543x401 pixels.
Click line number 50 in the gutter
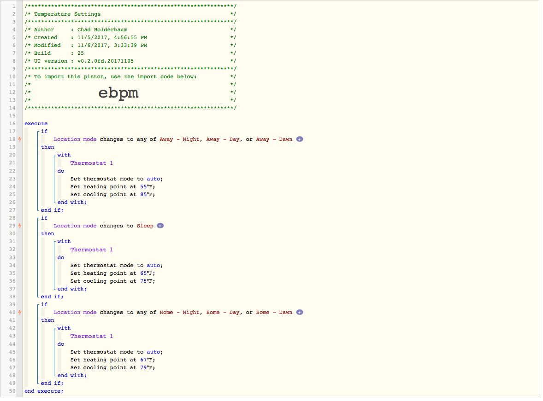[12, 391]
